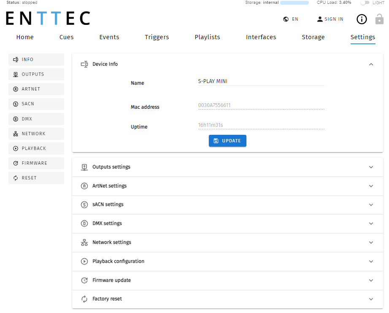
Task: Click the CPU Load 3.40% text
Action: point(334,3)
